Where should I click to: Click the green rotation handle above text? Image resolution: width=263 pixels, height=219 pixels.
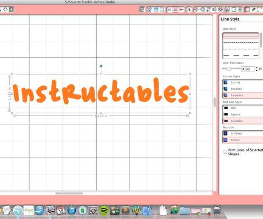tap(101, 66)
